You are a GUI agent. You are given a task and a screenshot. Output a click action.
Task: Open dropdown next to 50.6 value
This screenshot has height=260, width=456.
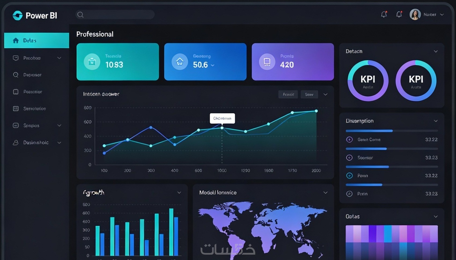click(213, 65)
